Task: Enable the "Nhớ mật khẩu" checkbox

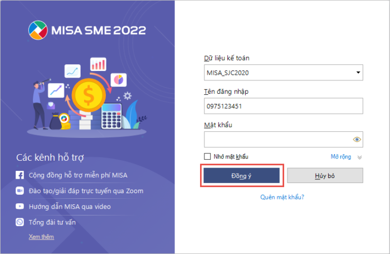Action: click(208, 157)
